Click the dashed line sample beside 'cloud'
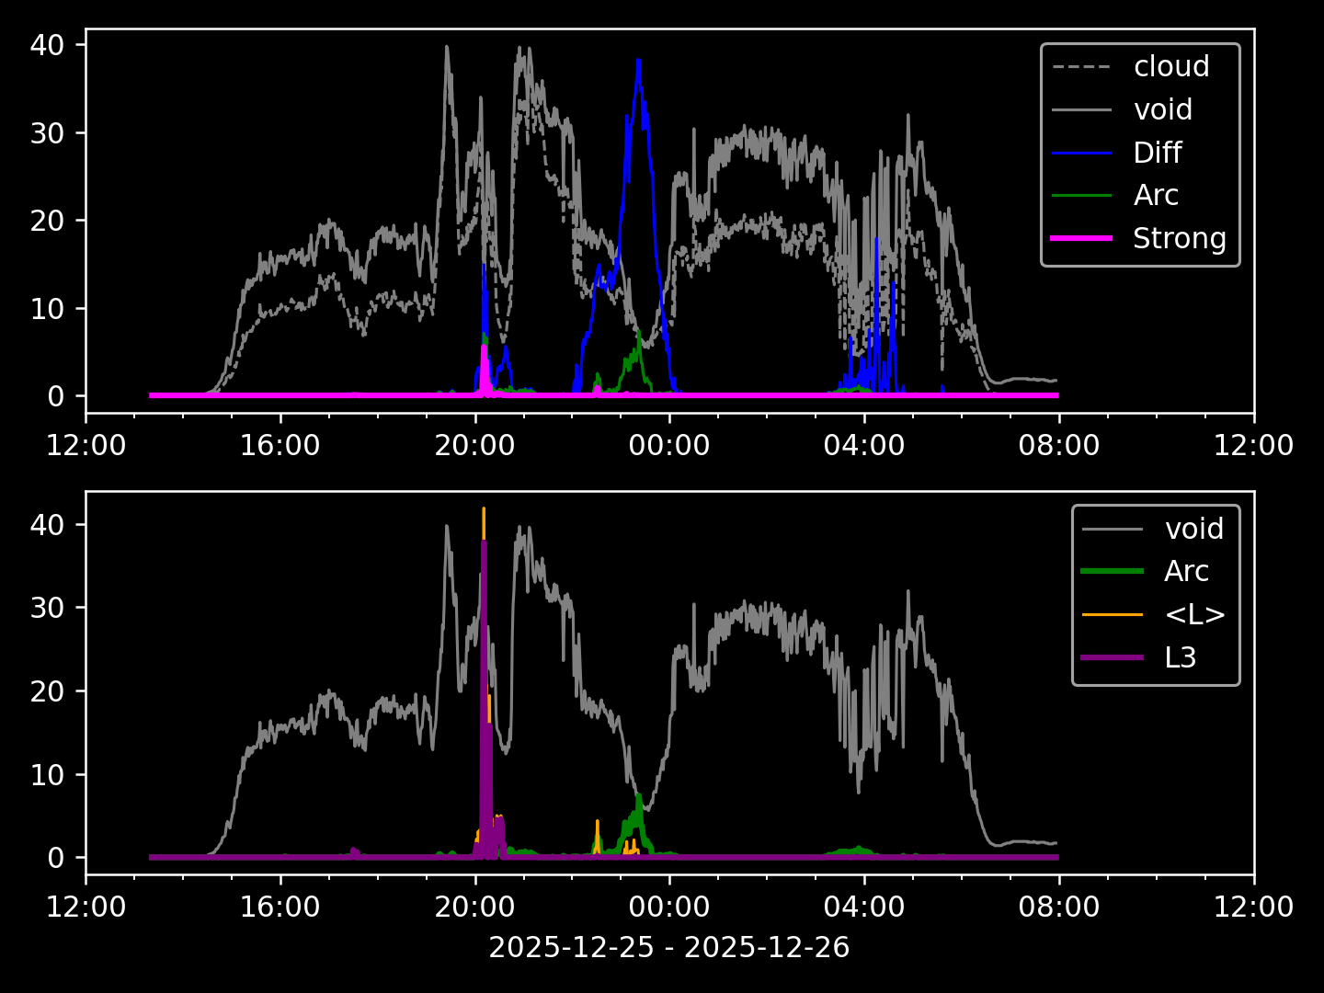 [x=1081, y=67]
